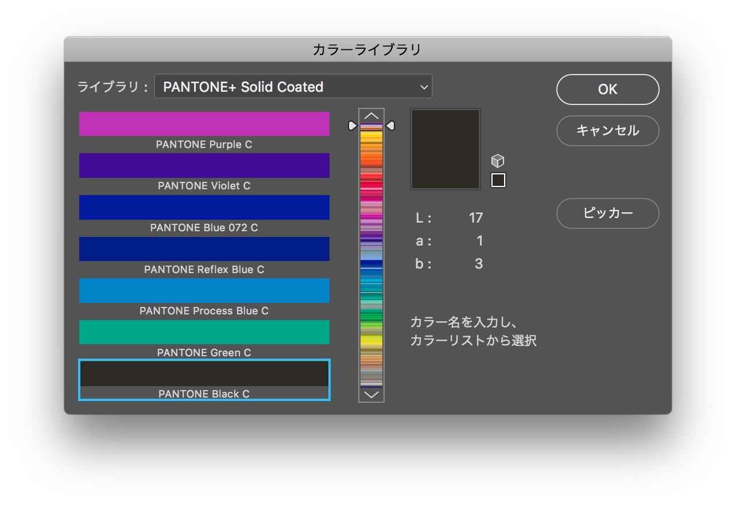Click the down arrow below the color strip

pyautogui.click(x=371, y=394)
